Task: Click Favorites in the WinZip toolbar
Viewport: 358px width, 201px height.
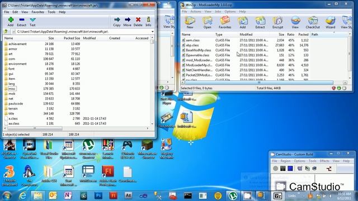Action: click(x=225, y=22)
